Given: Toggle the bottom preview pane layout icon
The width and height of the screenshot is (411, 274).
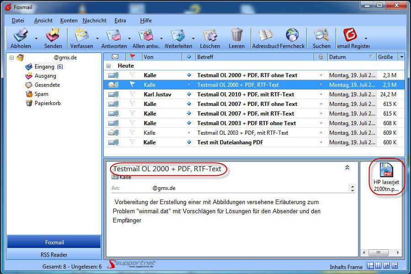Looking at the screenshot, I should pos(386,265).
